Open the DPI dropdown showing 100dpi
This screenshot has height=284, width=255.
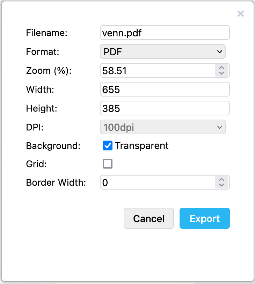tap(162, 127)
